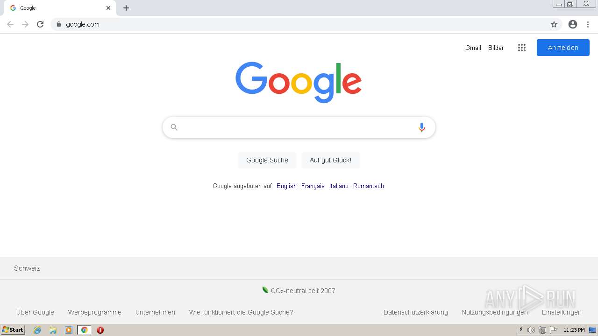Launch Internet Explorer from the taskbar
Screen dimensions: 598x336
[37, 330]
